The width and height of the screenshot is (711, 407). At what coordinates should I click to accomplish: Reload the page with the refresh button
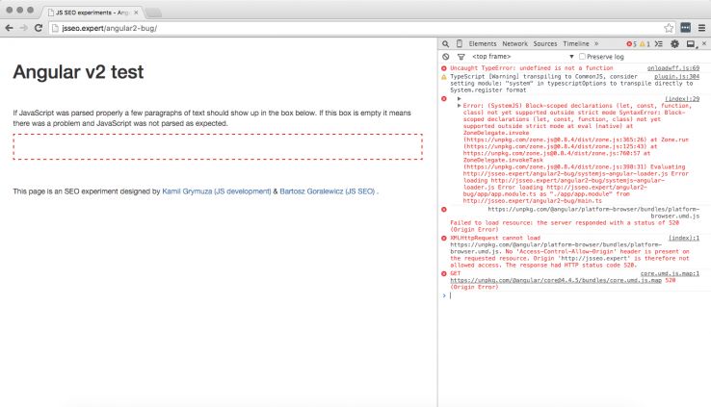point(39,28)
